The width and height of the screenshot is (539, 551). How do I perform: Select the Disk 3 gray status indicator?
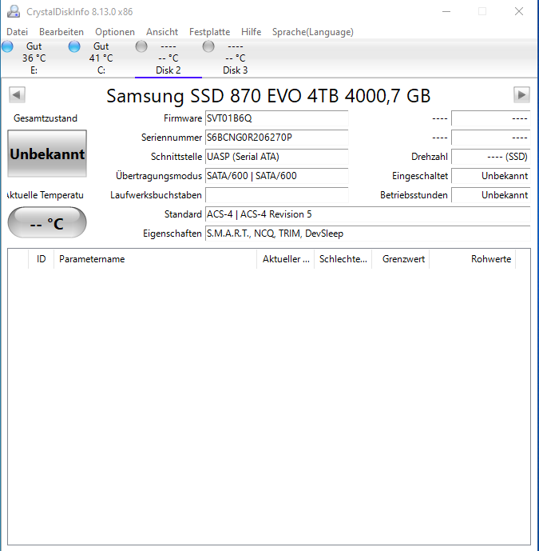(208, 46)
